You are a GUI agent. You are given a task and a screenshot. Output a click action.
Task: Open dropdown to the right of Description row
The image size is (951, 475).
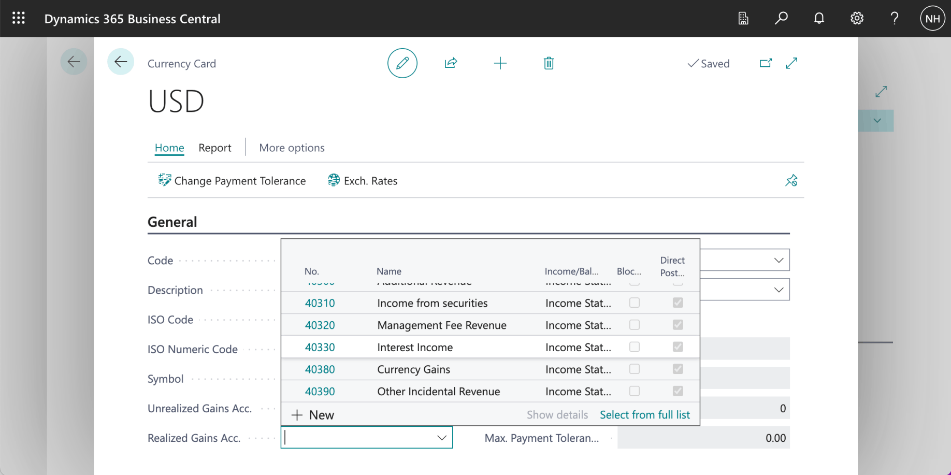click(x=779, y=290)
